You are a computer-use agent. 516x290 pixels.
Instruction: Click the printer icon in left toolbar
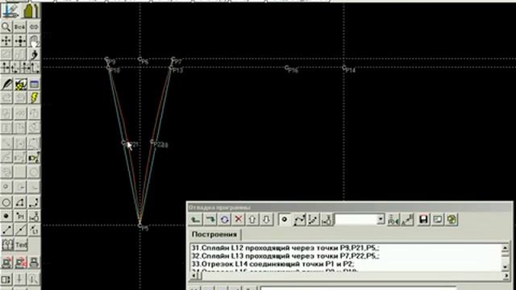(34, 263)
